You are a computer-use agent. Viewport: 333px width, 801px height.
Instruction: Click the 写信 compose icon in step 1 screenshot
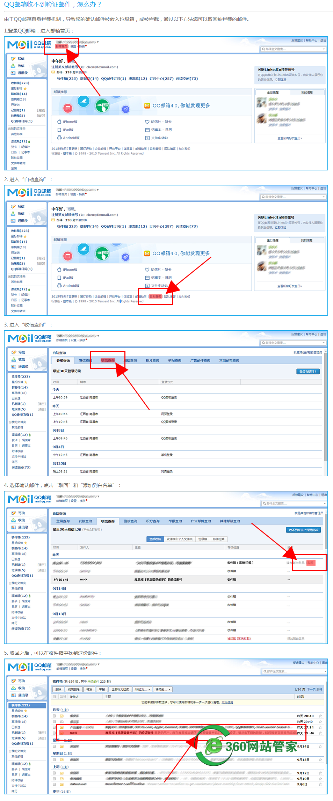[x=13, y=59]
